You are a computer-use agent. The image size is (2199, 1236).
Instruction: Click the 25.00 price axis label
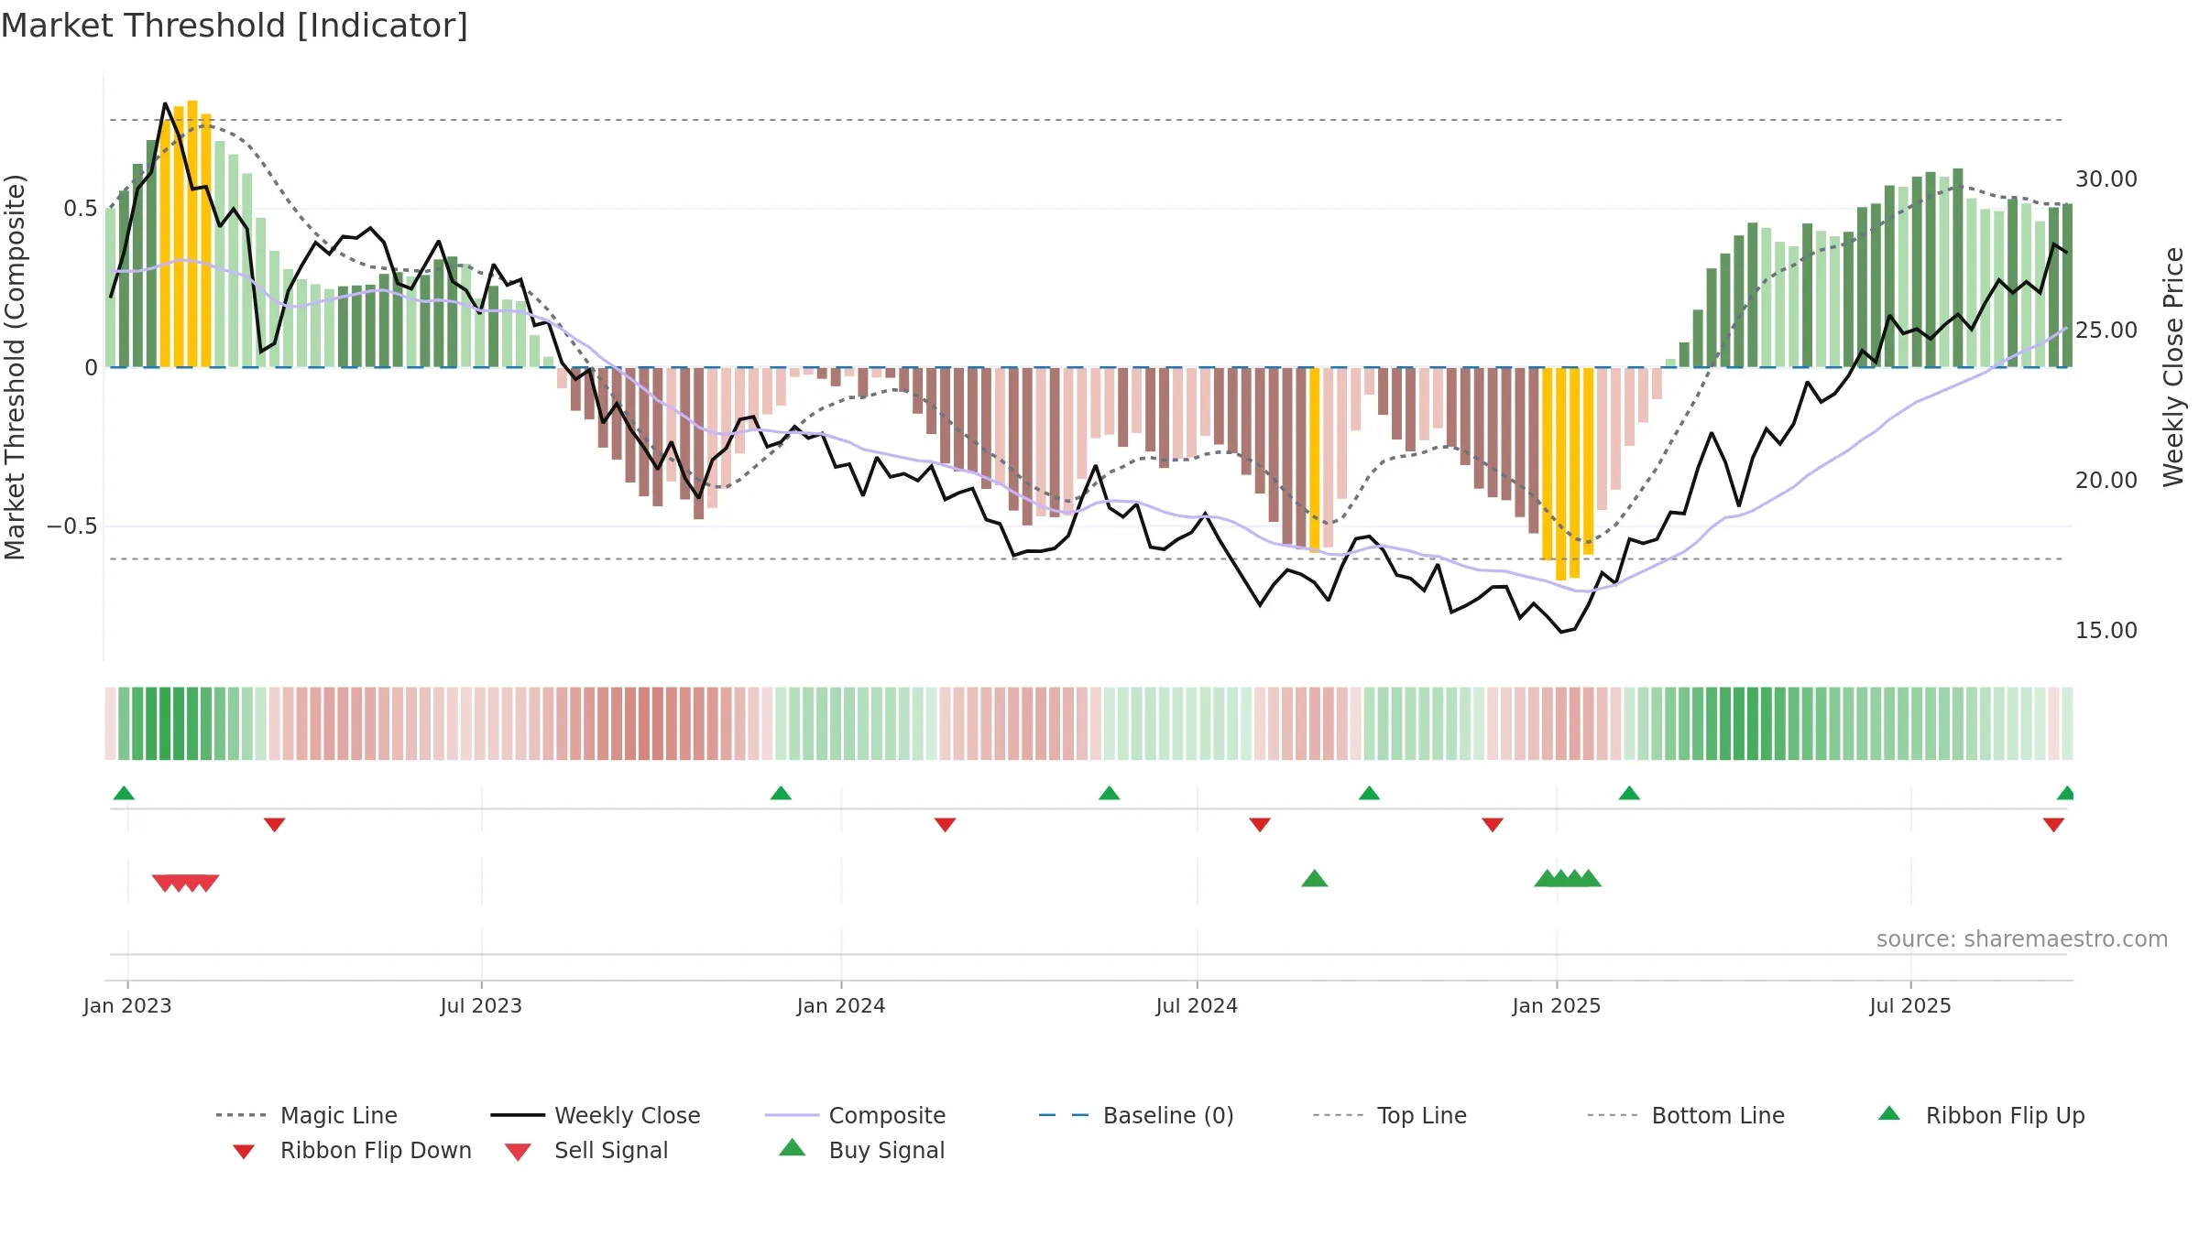(2106, 330)
